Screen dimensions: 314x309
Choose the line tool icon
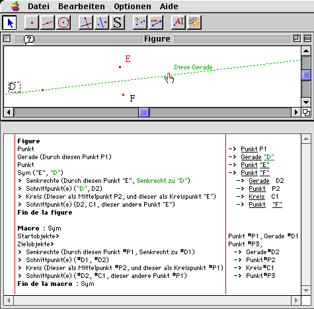tap(48, 22)
